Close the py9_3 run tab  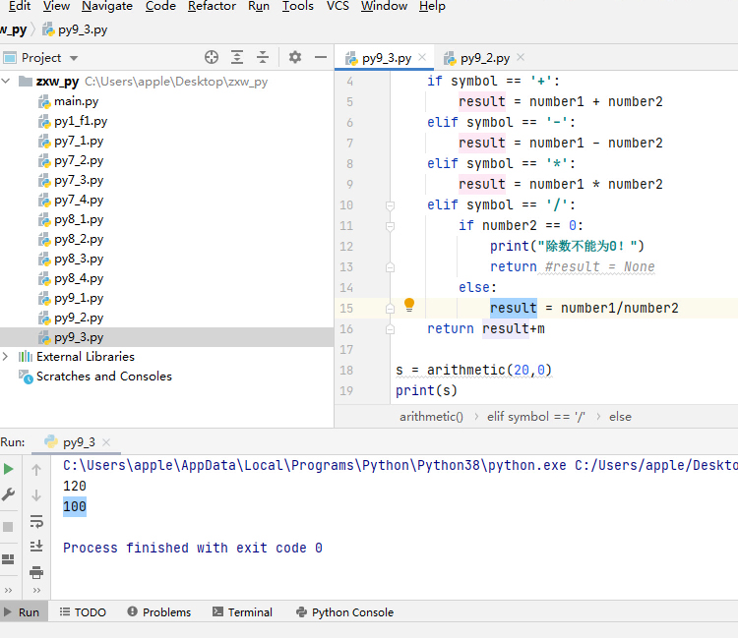tap(106, 442)
